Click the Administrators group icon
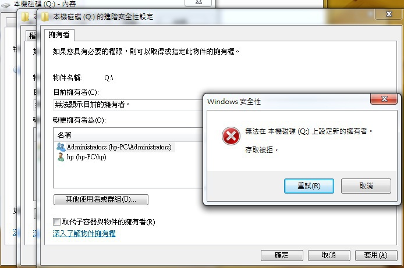The height and width of the screenshot is (268, 404). coord(61,147)
